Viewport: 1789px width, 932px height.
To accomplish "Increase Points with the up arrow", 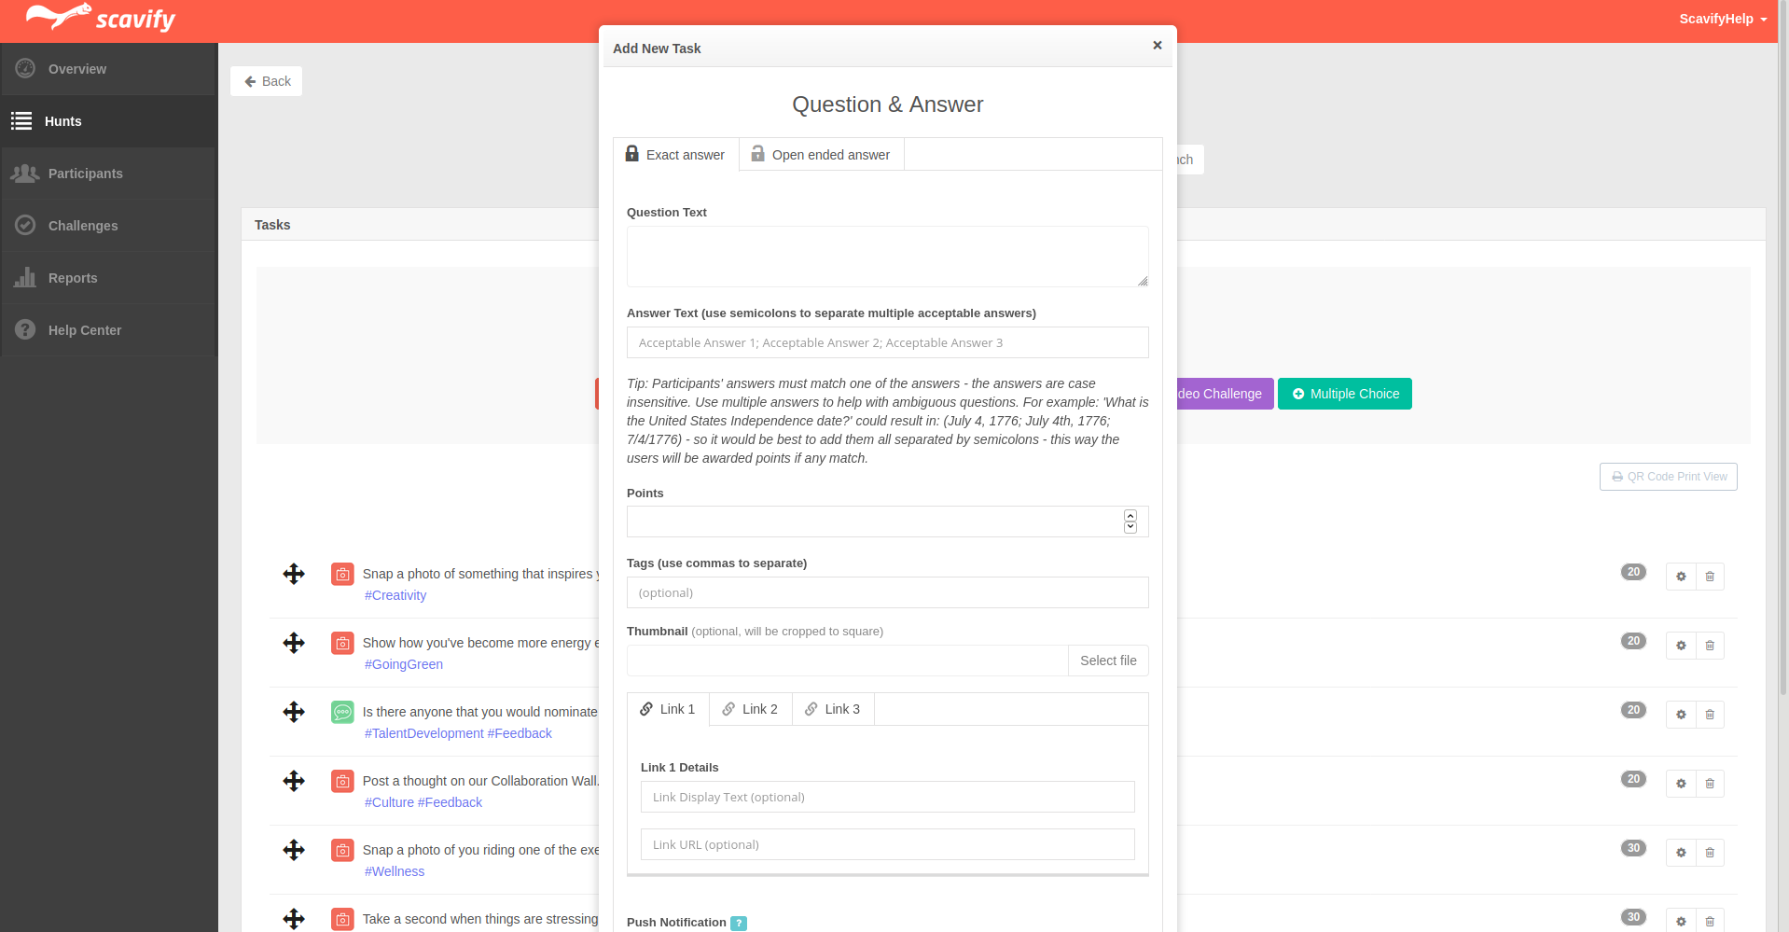I will [1130, 516].
